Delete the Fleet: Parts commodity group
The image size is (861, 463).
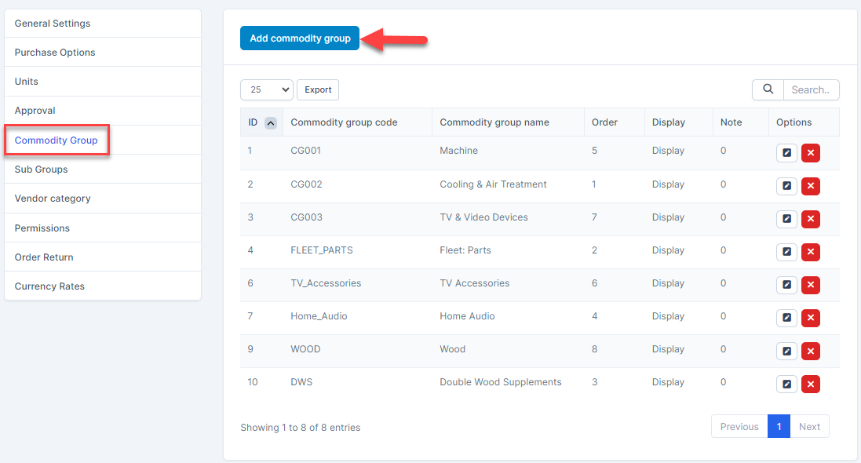tap(811, 252)
